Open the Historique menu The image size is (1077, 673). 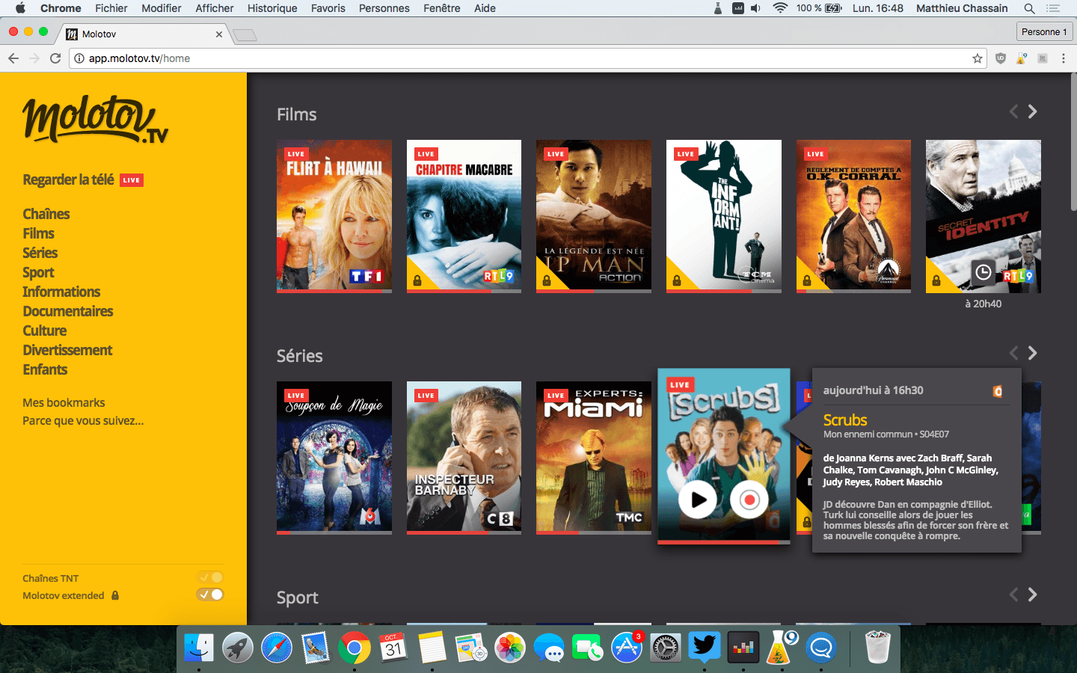(x=272, y=8)
